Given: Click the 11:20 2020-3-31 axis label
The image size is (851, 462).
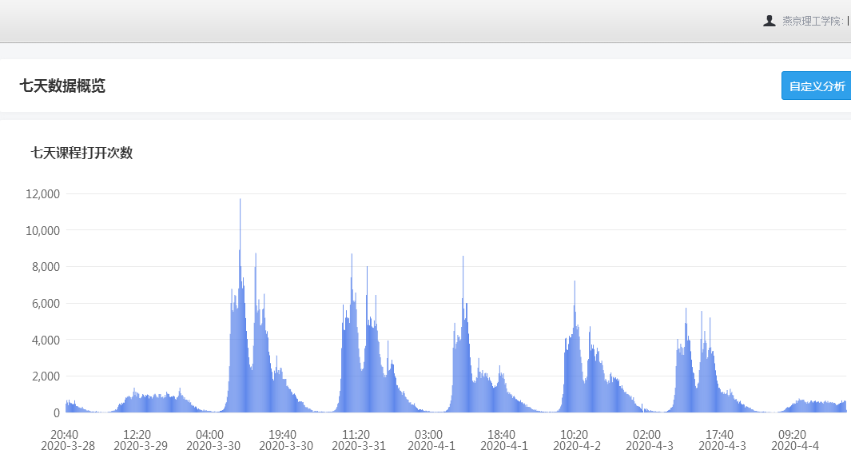Looking at the screenshot, I should (359, 440).
